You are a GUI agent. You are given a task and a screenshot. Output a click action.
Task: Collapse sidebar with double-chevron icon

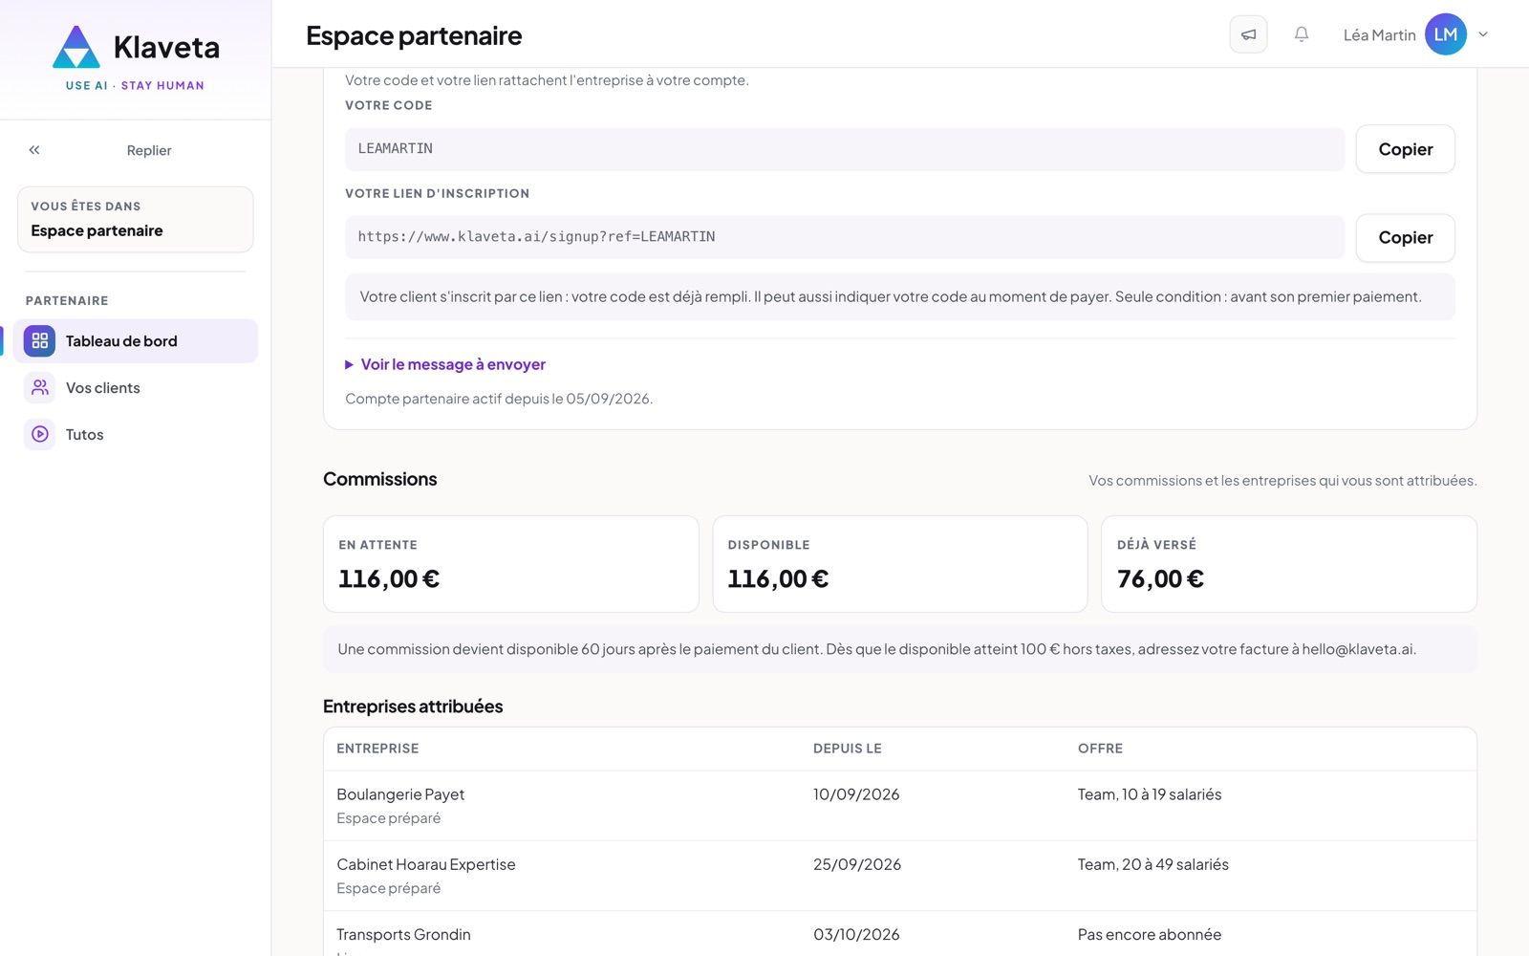pyautogui.click(x=34, y=150)
